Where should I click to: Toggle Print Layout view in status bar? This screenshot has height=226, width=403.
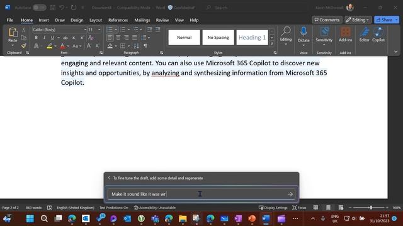tap(328, 208)
